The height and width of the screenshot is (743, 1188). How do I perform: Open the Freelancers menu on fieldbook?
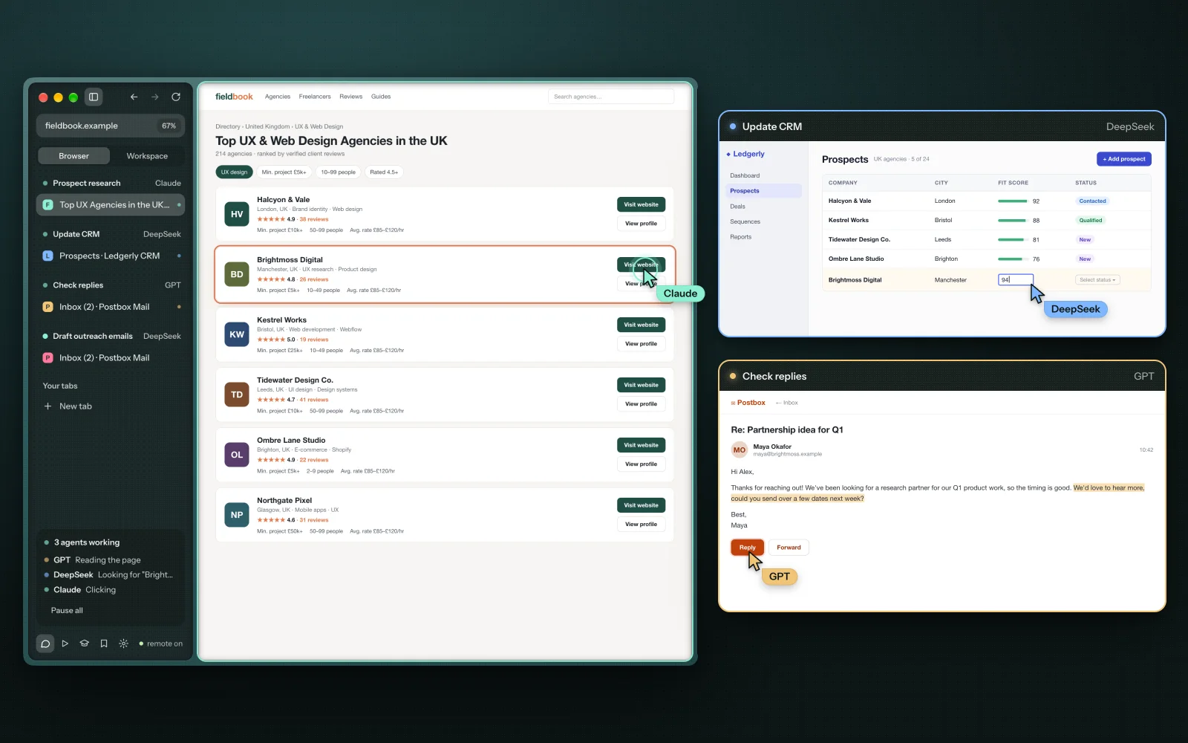click(315, 97)
